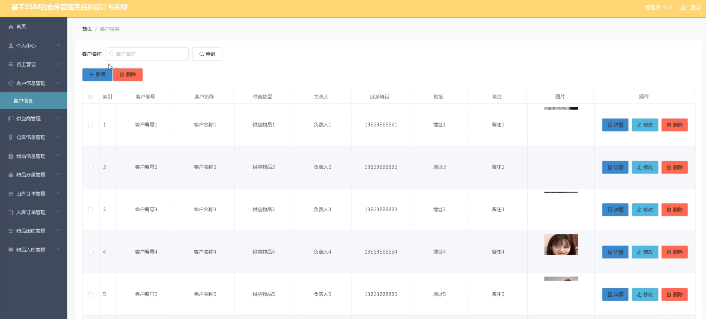
Task: Click the magnifier icon on 查询 button
Action: click(x=201, y=54)
